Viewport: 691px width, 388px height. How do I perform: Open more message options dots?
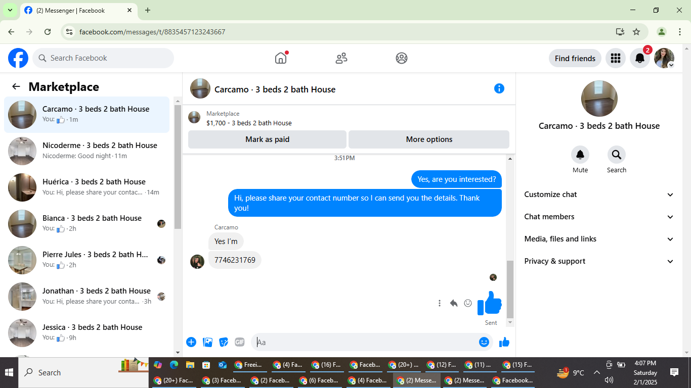[440, 303]
